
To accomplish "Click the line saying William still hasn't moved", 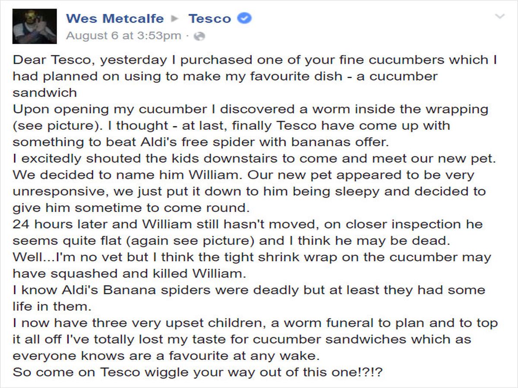I will point(173,224).
